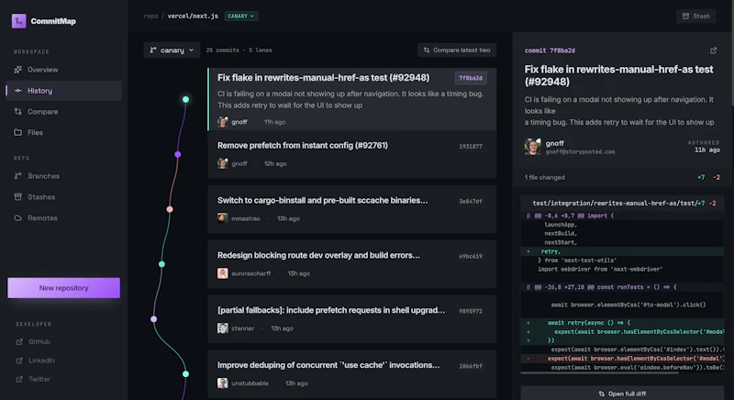Click gnoff avatar in commit detail panel

coord(533,147)
